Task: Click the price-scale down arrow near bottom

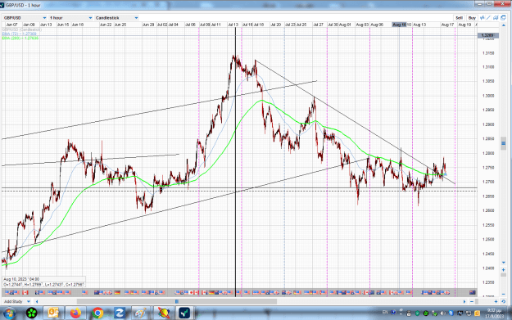Action: click(x=503, y=263)
